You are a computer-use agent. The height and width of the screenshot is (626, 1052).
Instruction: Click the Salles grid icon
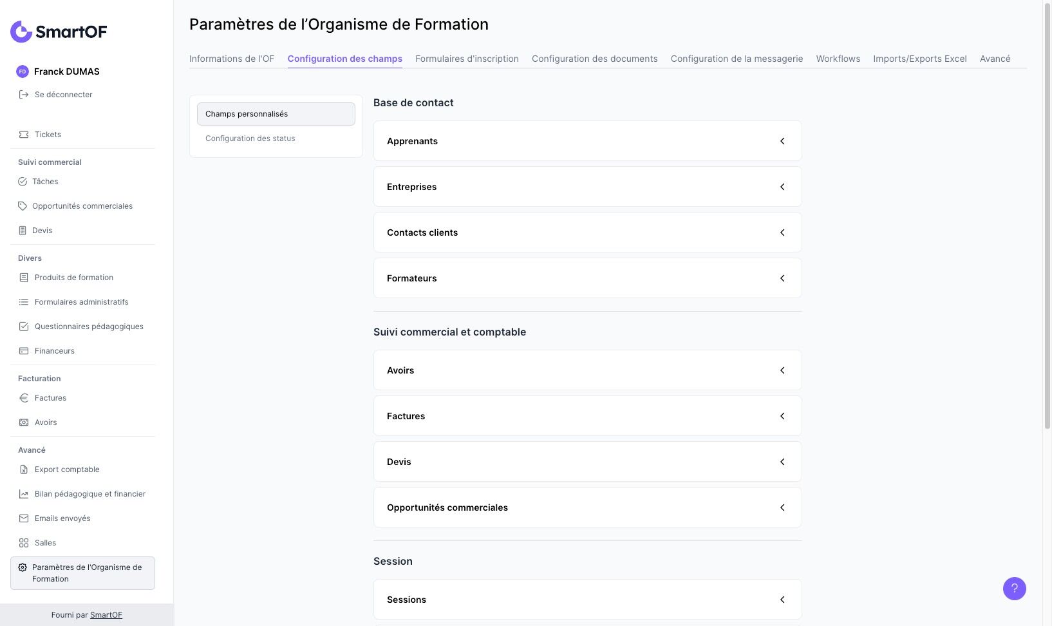point(24,543)
